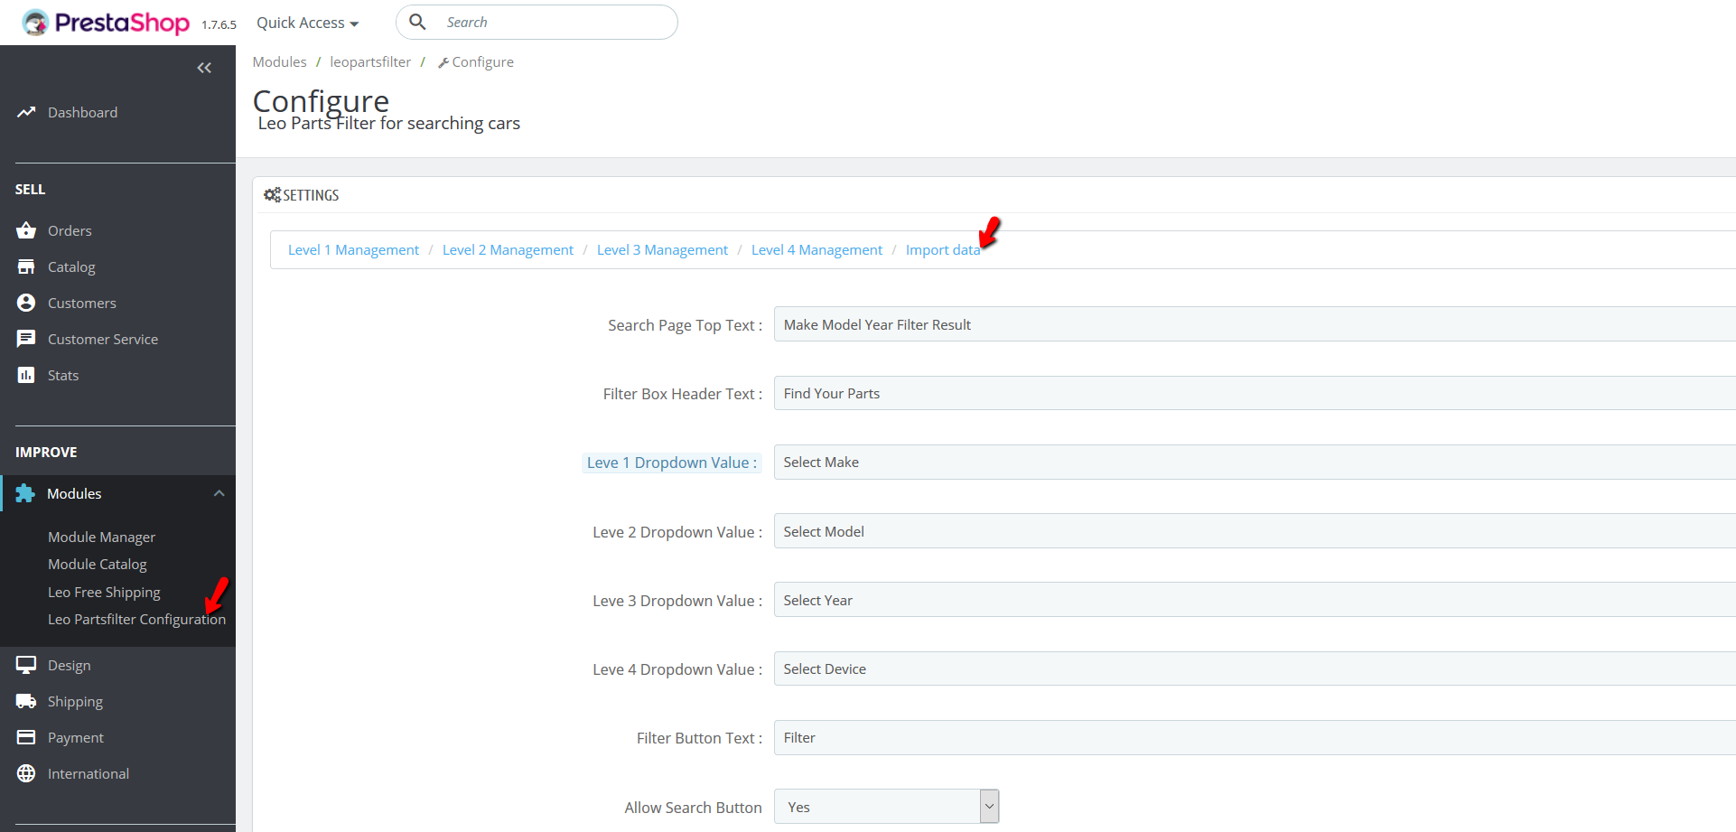This screenshot has width=1736, height=832.
Task: Open Leo Free Shipping submenu
Action: click(104, 592)
